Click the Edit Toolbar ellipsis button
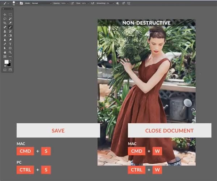Screen dimensions: 217x181 [x=10, y=56]
